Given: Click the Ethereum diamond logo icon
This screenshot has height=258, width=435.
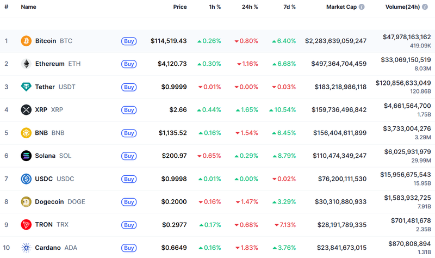Looking at the screenshot, I should [26, 64].
